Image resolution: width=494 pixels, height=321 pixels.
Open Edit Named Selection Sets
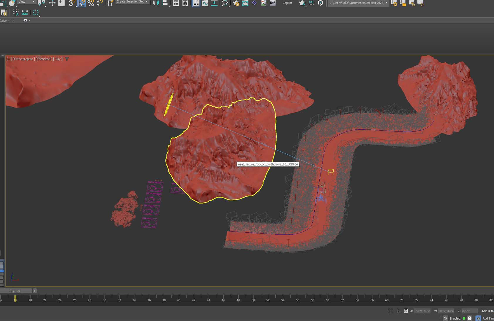pyautogui.click(x=110, y=3)
